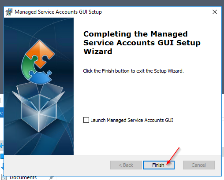Click the instruction text about the Finish button
224x180 pixels.
pos(133,71)
